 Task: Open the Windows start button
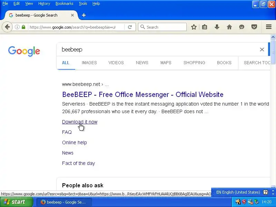click(x=16, y=202)
